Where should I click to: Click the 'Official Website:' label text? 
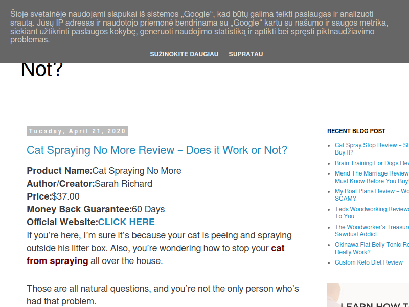click(x=62, y=222)
